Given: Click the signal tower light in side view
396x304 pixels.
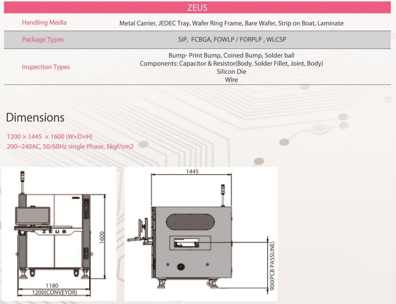Looking at the screenshot, I should click(223, 189).
